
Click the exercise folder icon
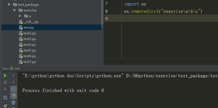coord(21,10)
